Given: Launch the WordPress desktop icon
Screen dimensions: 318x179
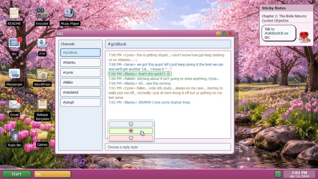Looking at the screenshot, I should pyautogui.click(x=42, y=75).
